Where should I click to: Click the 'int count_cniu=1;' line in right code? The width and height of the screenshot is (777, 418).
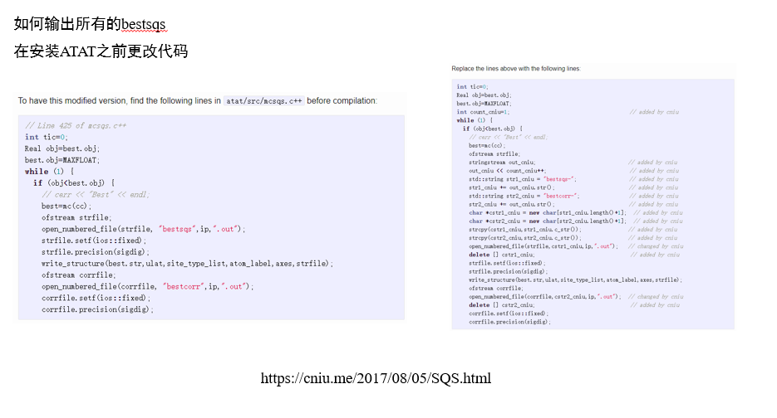click(x=483, y=111)
